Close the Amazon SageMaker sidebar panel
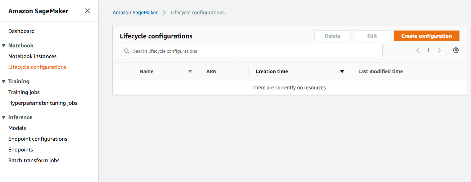The width and height of the screenshot is (471, 182). click(x=87, y=11)
